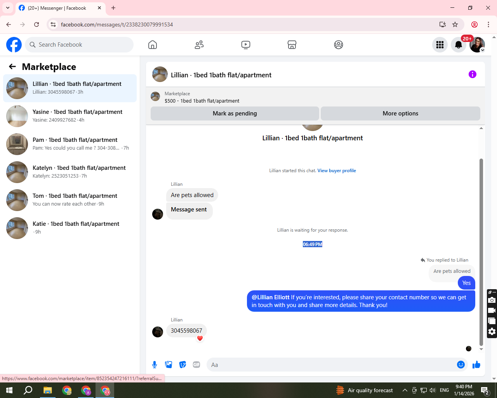Click the 3045598067 message bubble
The width and height of the screenshot is (497, 398).
pos(186,331)
